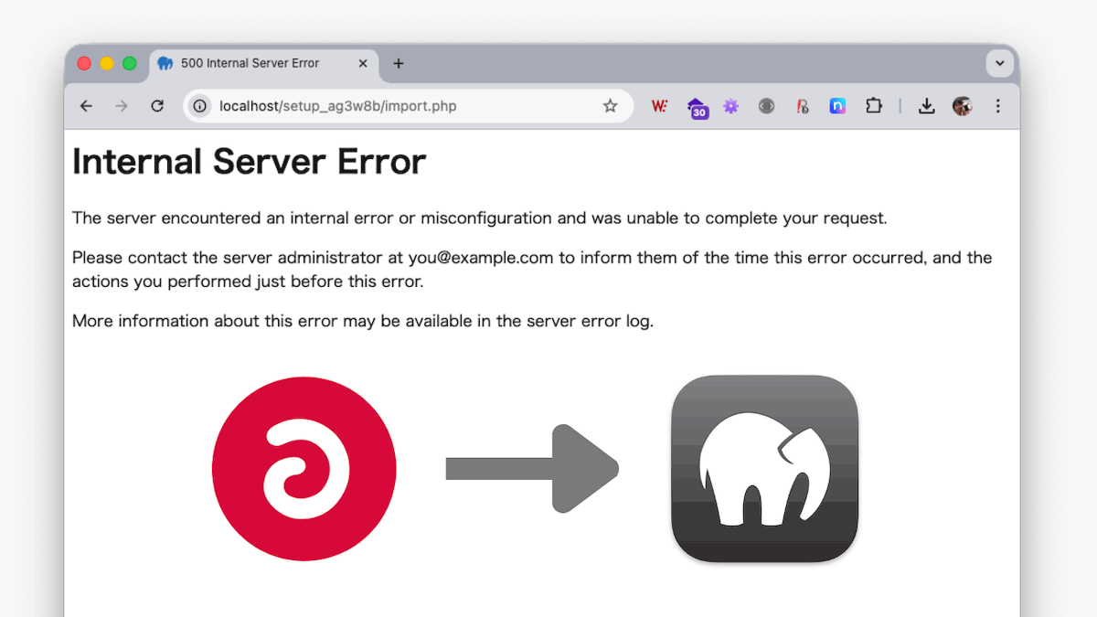Click the user profile avatar
The width and height of the screenshot is (1097, 617).
coord(962,106)
